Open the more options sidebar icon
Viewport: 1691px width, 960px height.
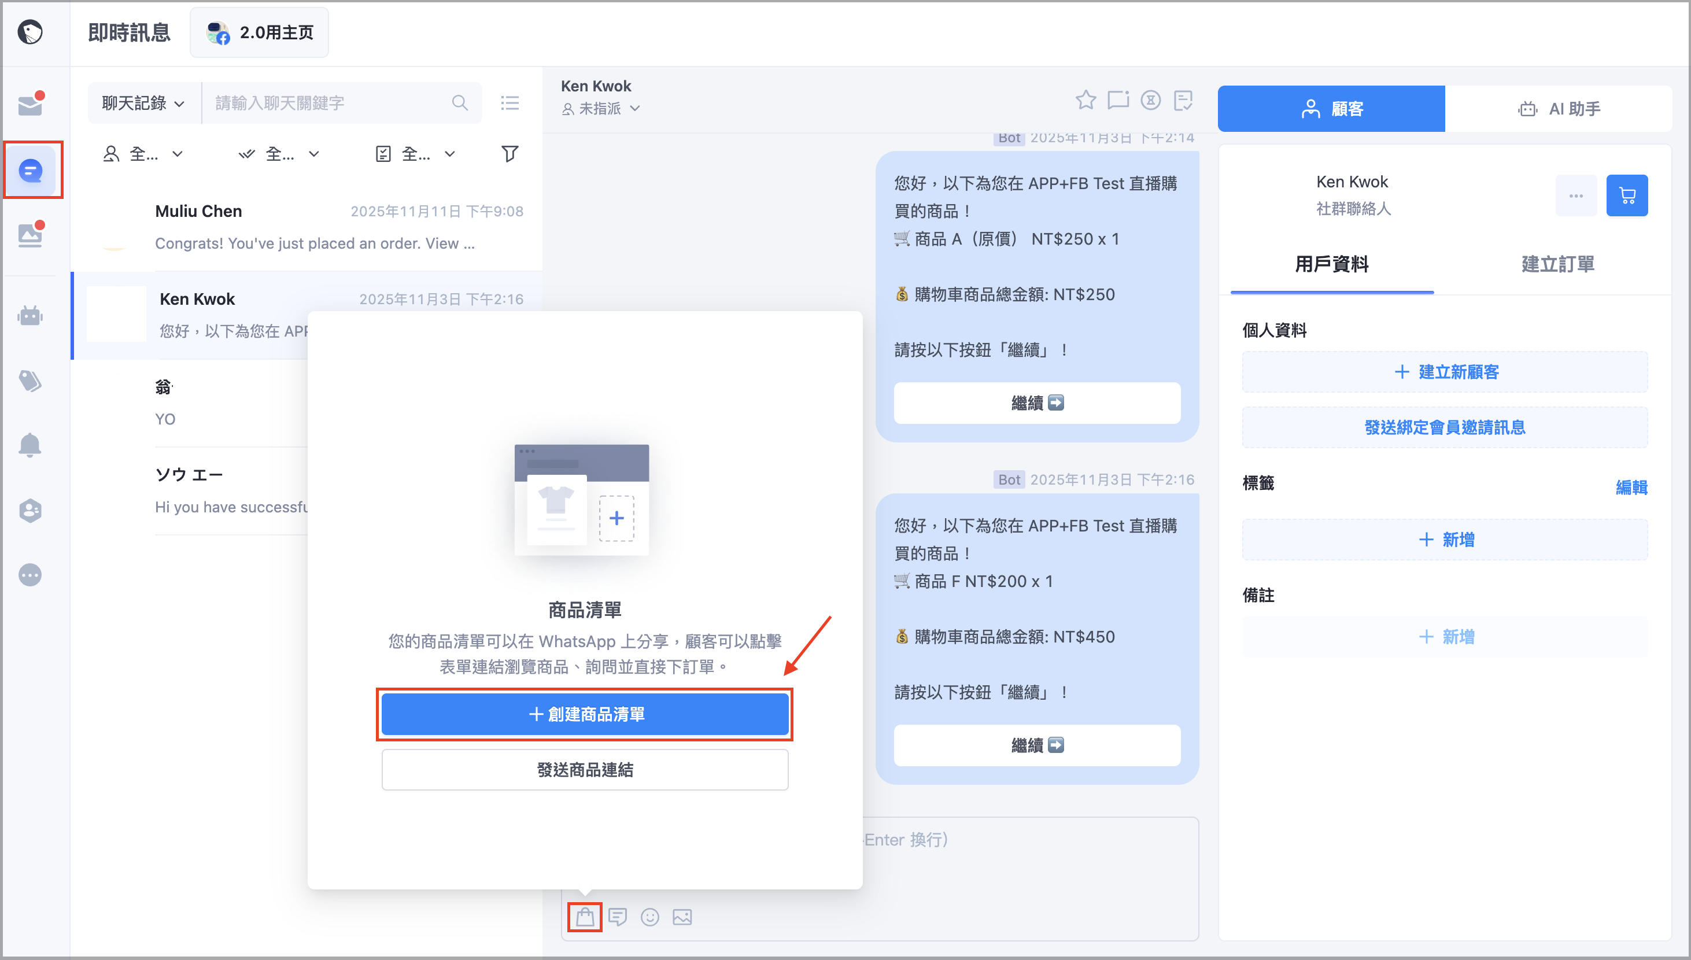[30, 575]
